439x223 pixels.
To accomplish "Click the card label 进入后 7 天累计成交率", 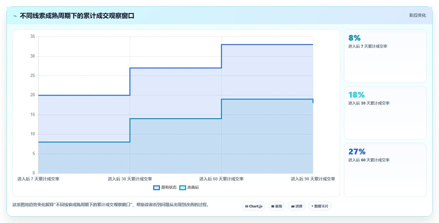I will [x=368, y=46].
